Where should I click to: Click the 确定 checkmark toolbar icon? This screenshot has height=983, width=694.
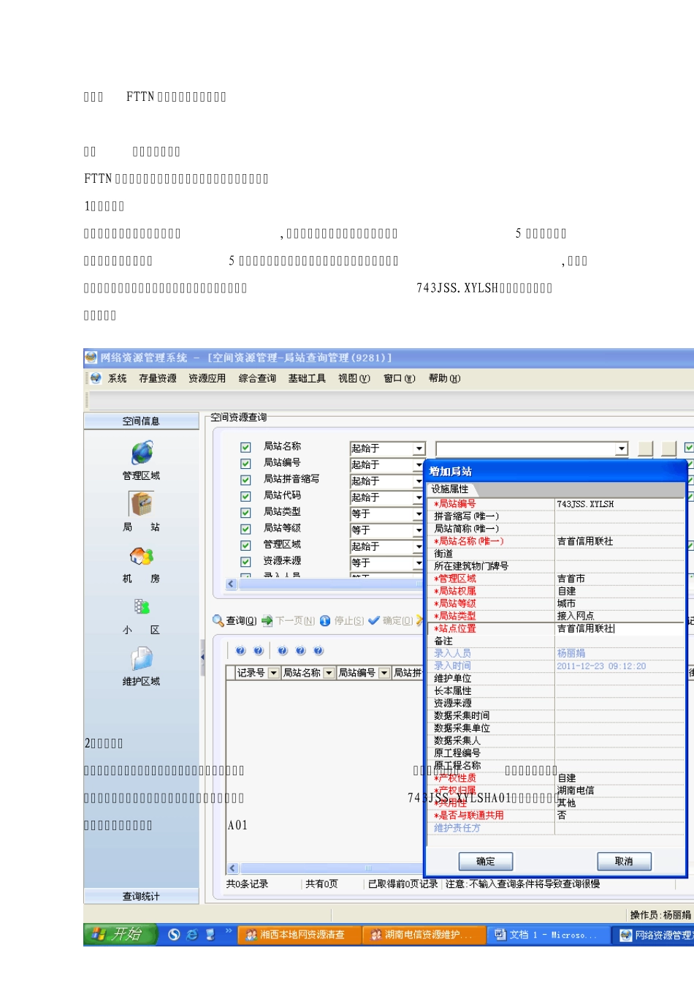click(374, 620)
